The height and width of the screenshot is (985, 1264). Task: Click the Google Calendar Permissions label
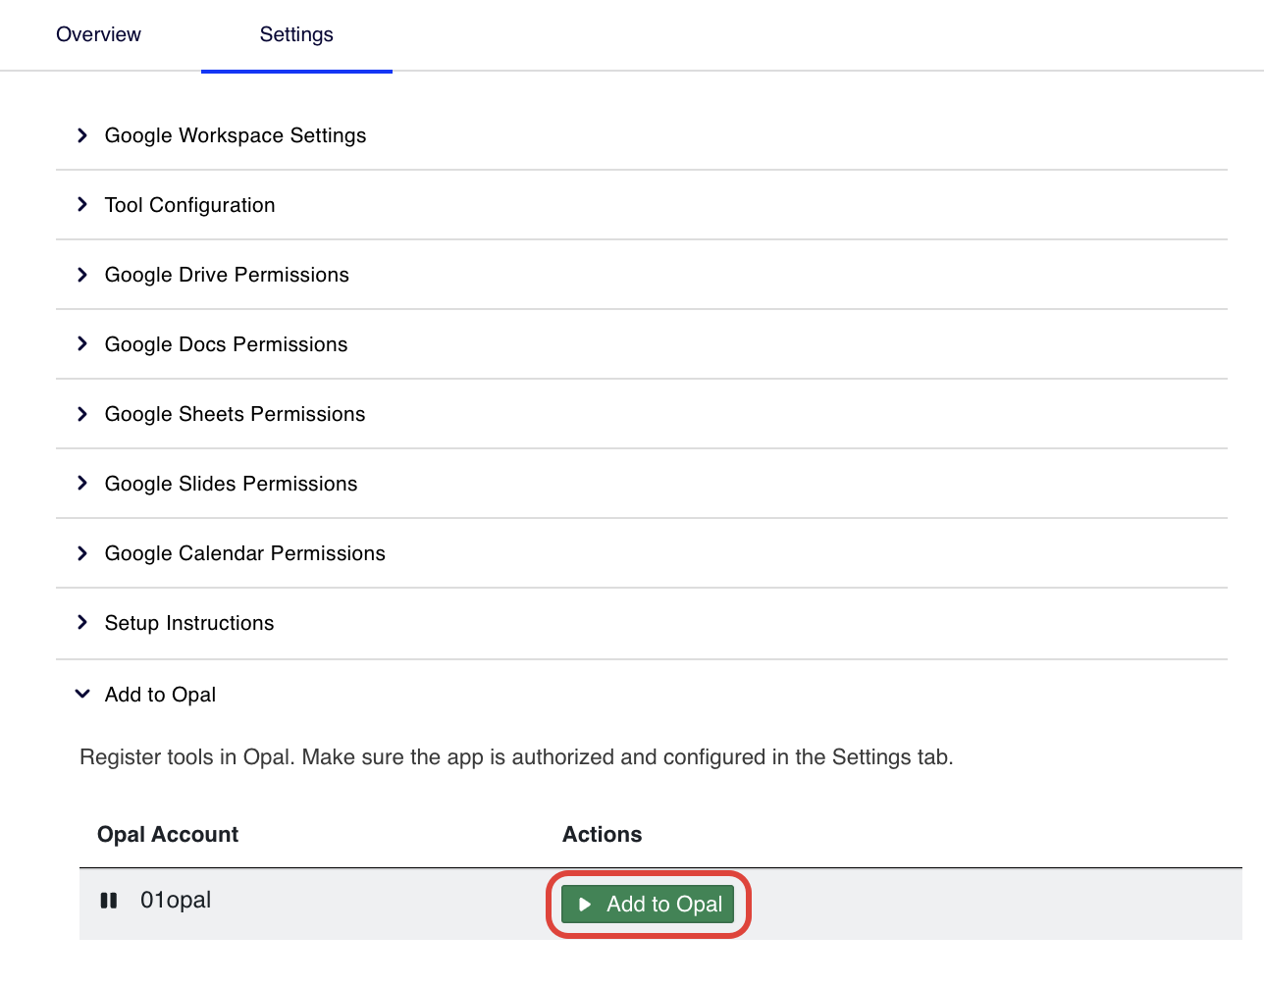(244, 553)
